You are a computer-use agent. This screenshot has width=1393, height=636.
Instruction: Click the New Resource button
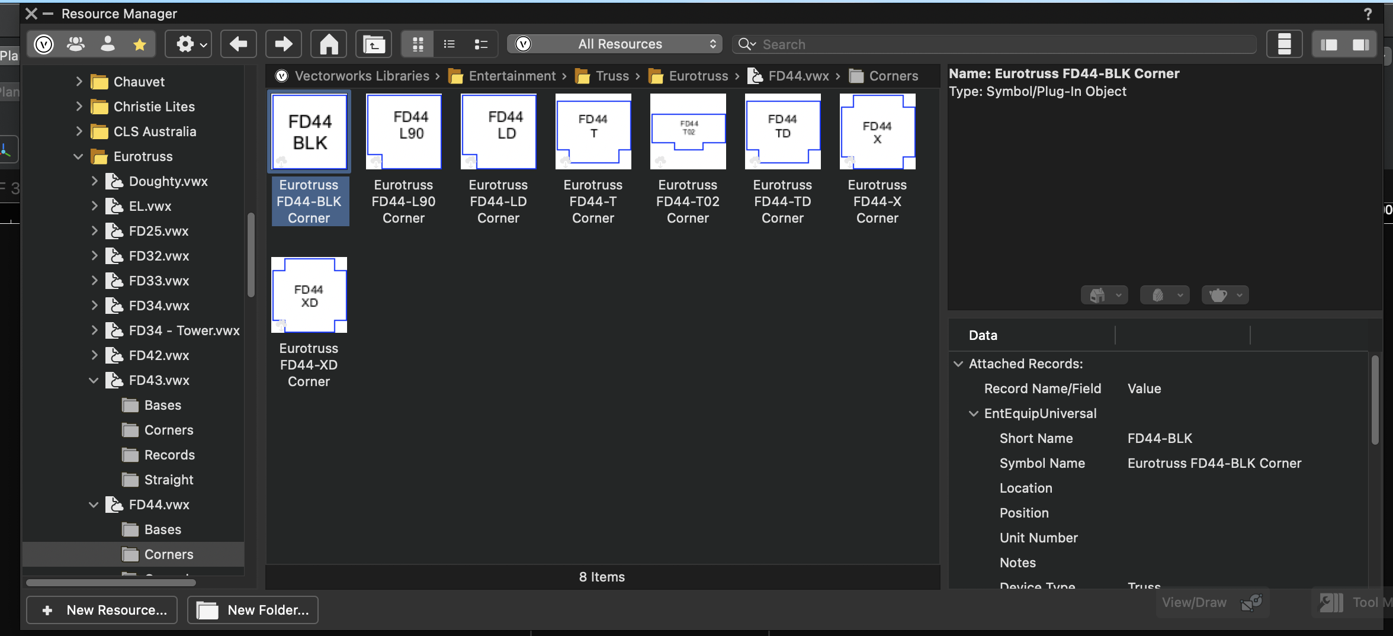coord(102,610)
